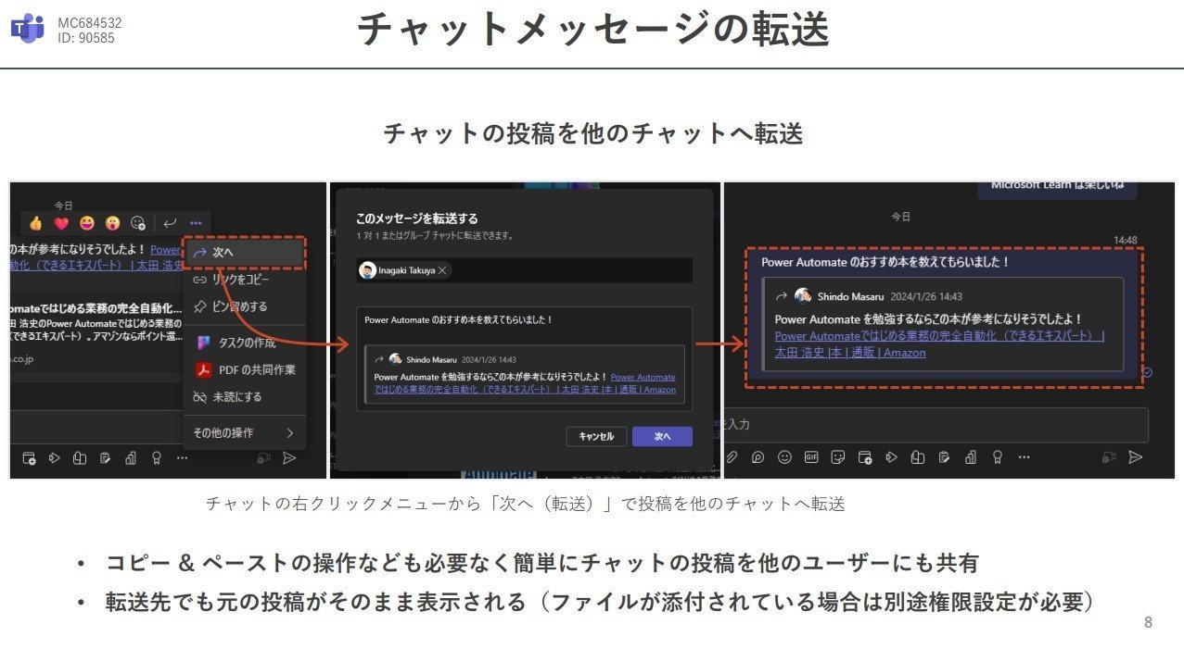This screenshot has width=1184, height=649.
Task: Open more reactions emoji-plus icon
Action: click(138, 222)
